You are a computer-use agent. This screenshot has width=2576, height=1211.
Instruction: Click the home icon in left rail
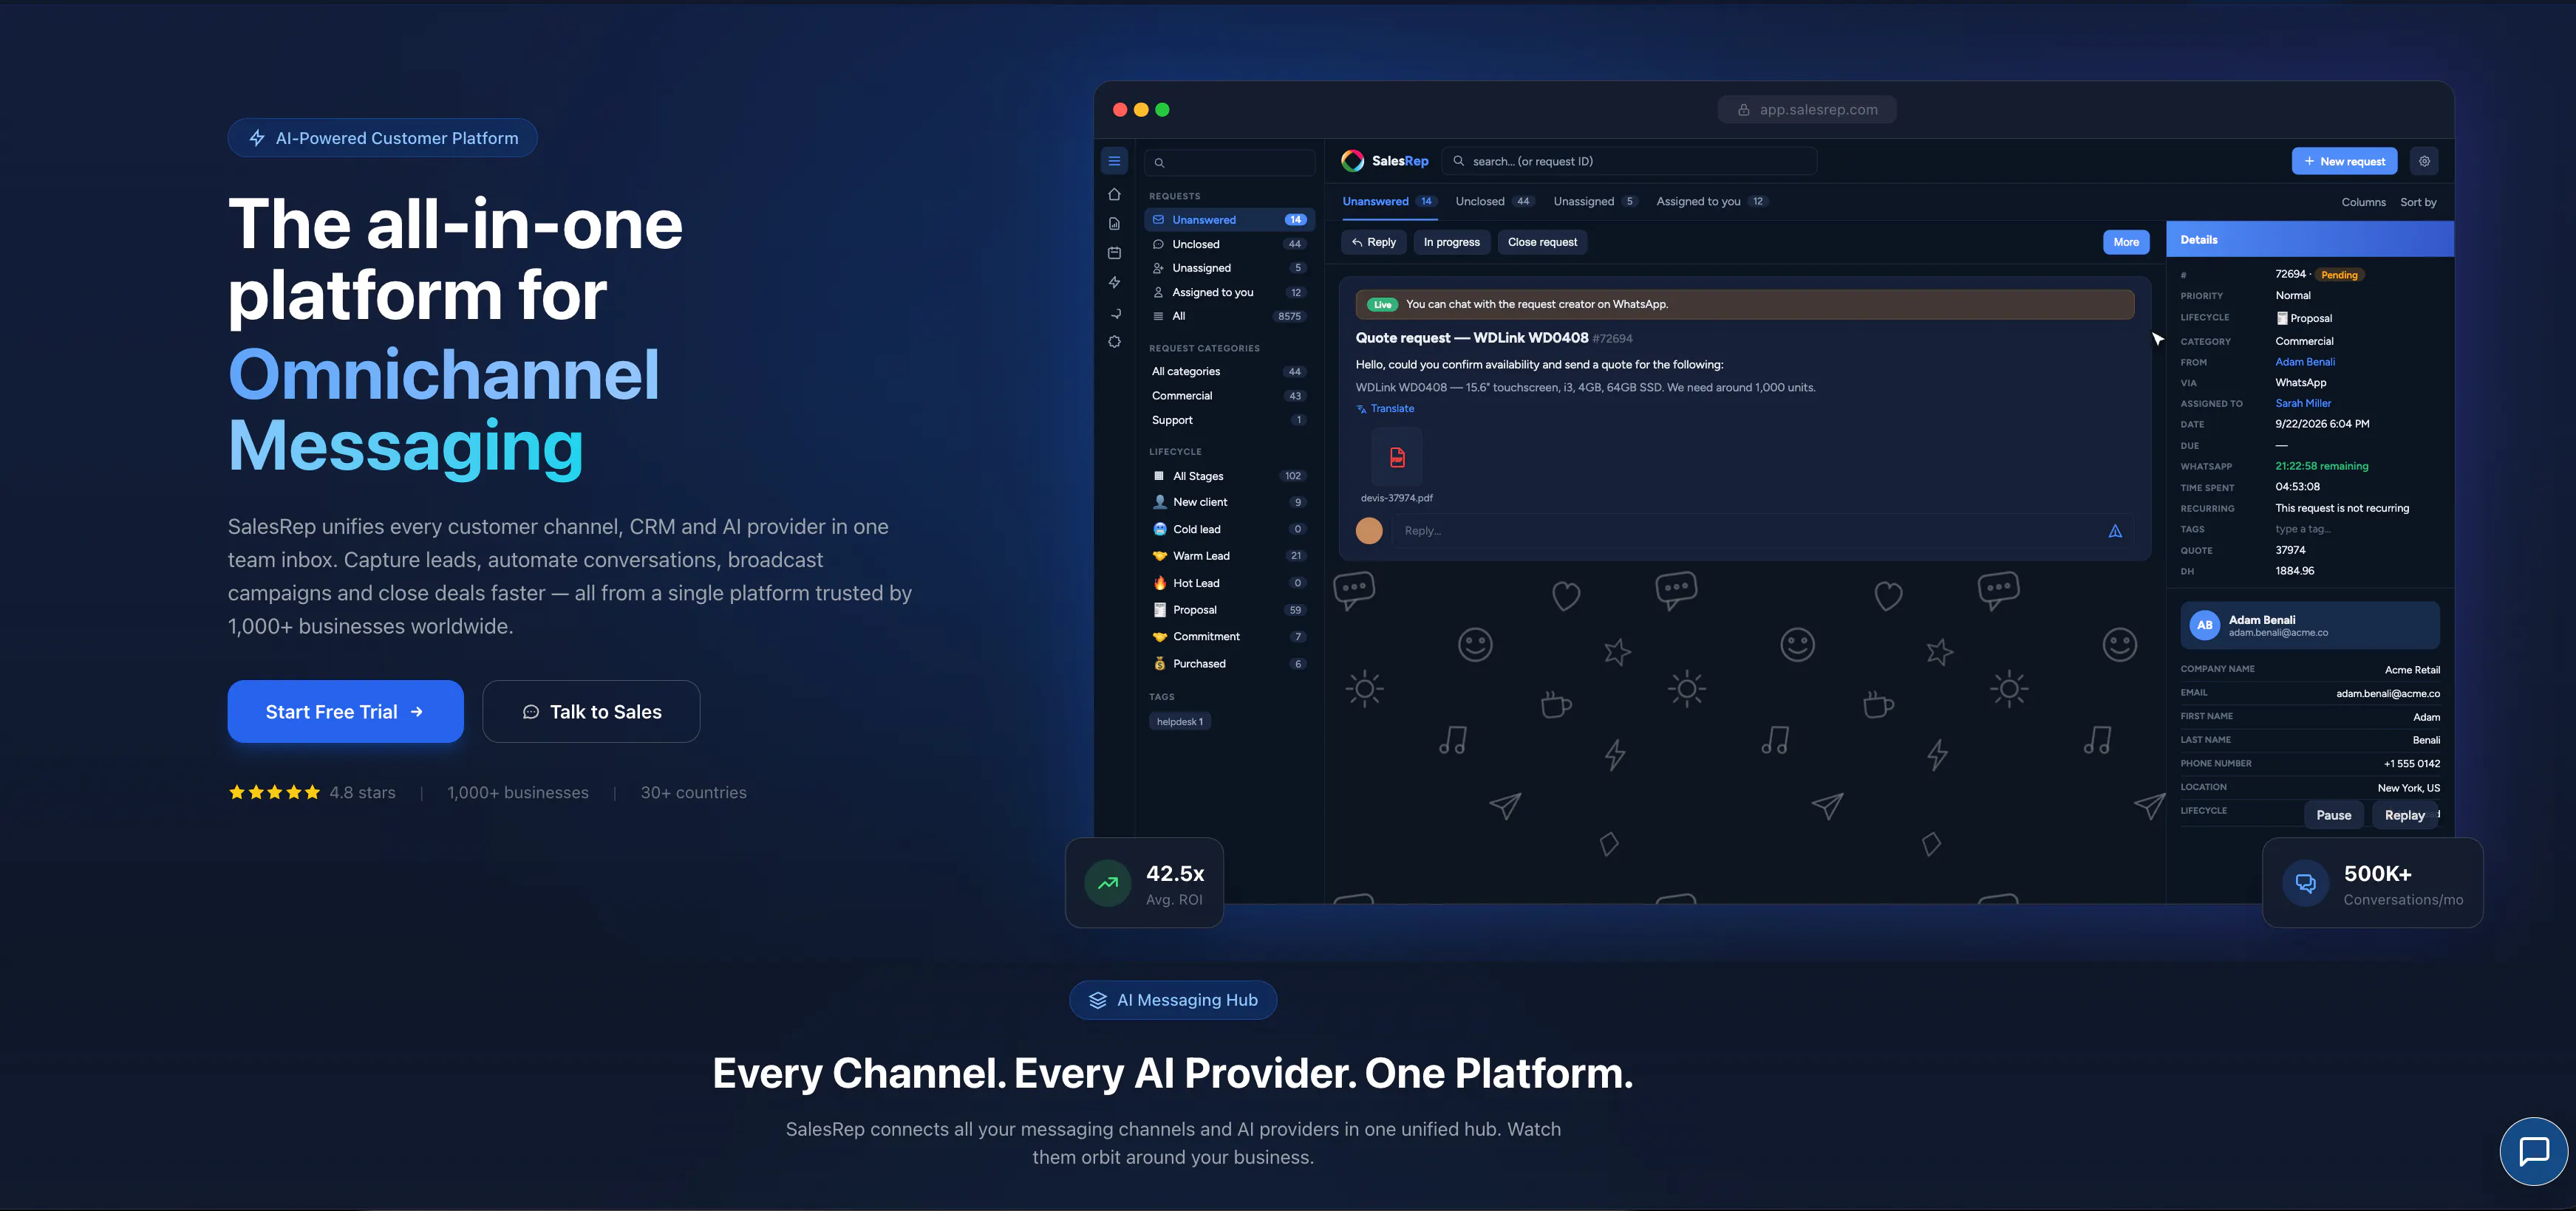click(x=1114, y=194)
